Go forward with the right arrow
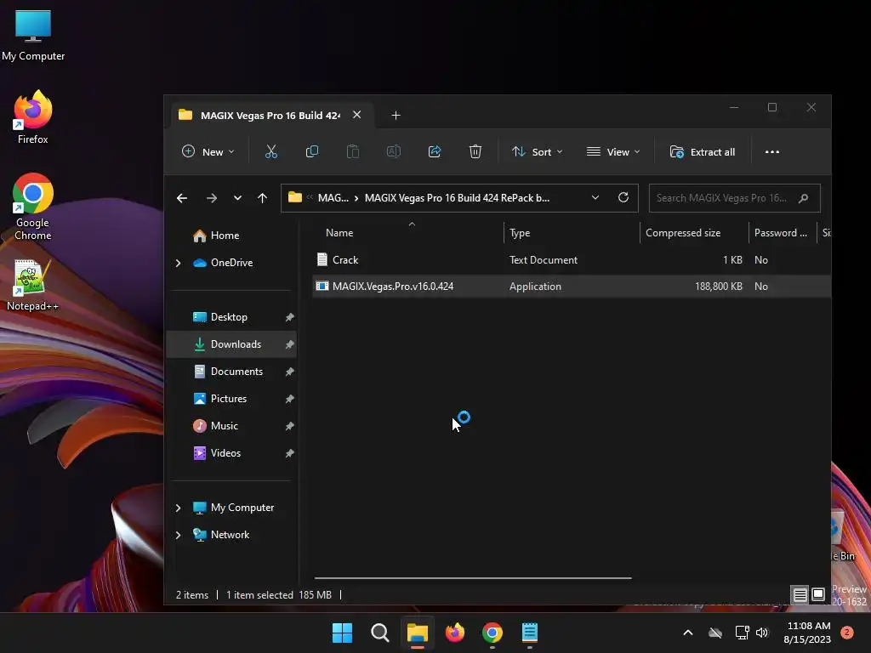 coord(212,198)
